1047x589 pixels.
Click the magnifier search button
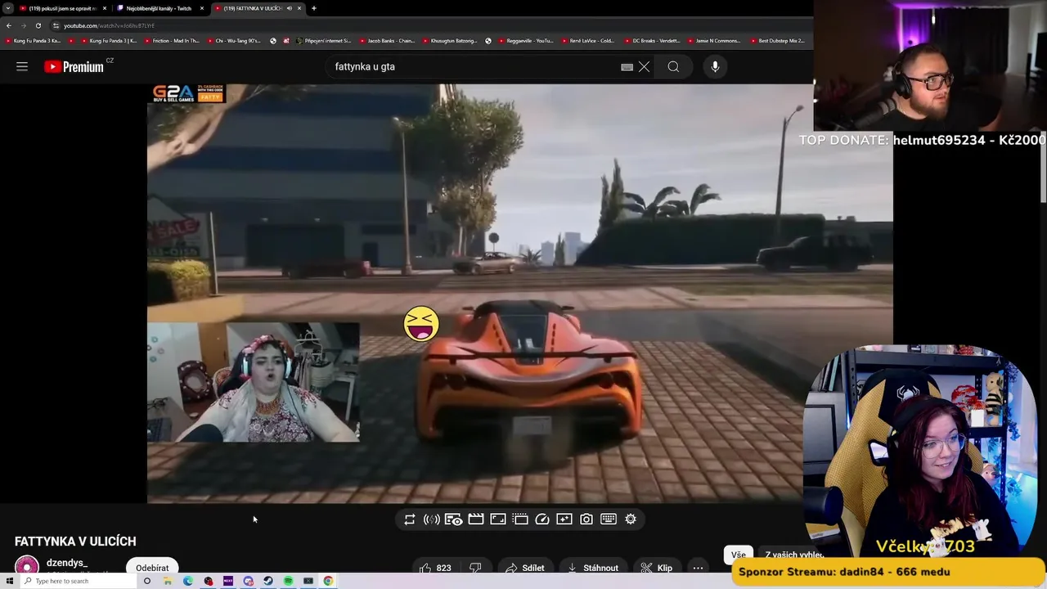(x=673, y=67)
